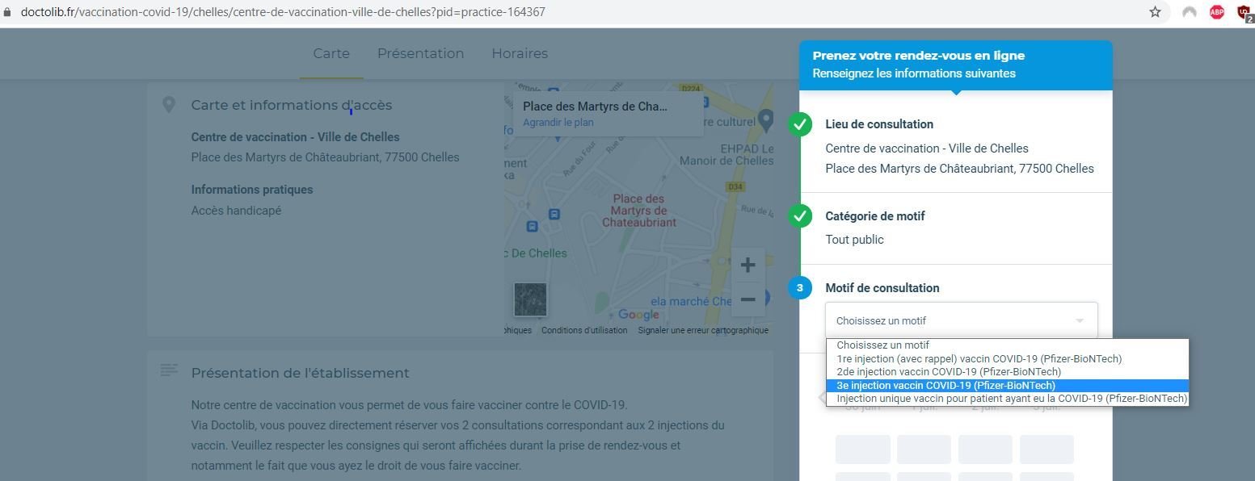Zoom in on the map with plus button
This screenshot has height=481, width=1255.
748,265
